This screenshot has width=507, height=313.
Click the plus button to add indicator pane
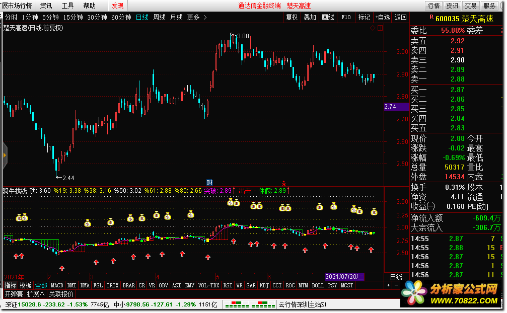pos(388,285)
